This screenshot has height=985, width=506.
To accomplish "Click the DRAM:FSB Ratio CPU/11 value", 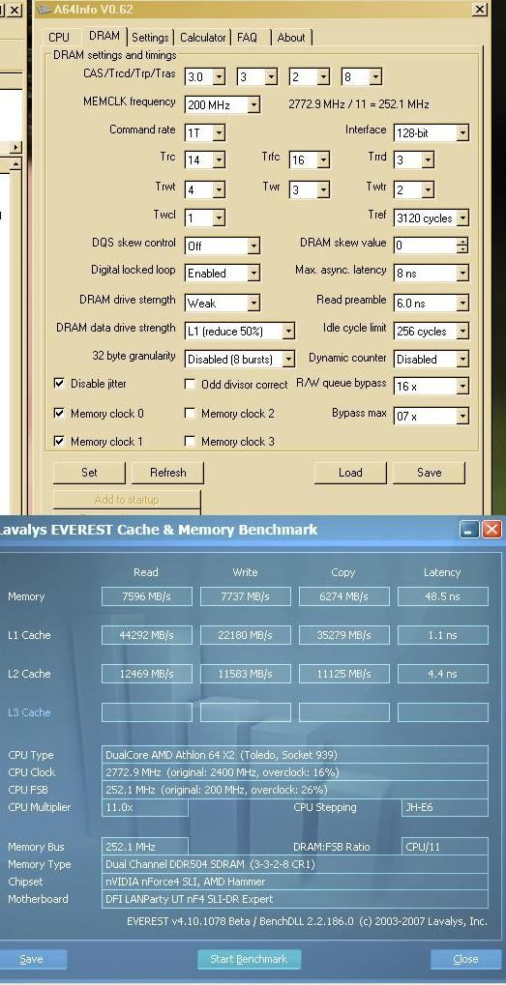I will click(x=445, y=846).
